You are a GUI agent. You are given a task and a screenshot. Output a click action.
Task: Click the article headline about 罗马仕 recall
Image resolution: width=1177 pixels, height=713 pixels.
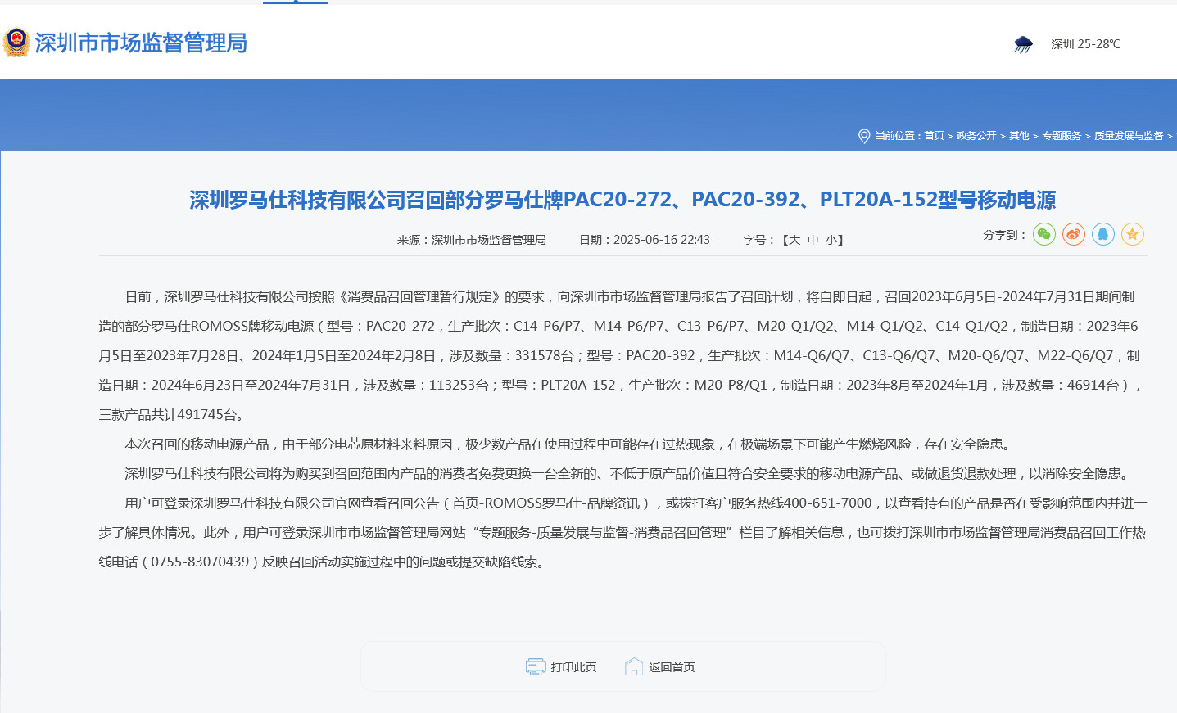point(622,200)
